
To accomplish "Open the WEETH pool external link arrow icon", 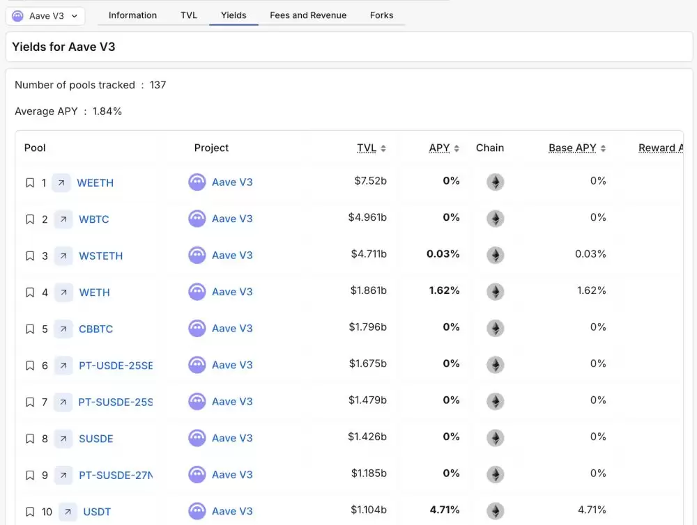I will click(61, 183).
